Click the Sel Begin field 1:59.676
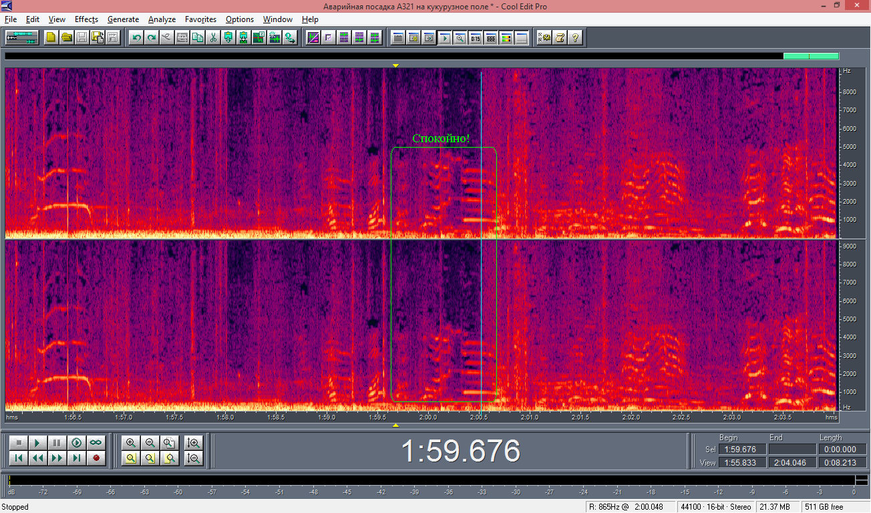This screenshot has width=871, height=513. pyautogui.click(x=742, y=450)
